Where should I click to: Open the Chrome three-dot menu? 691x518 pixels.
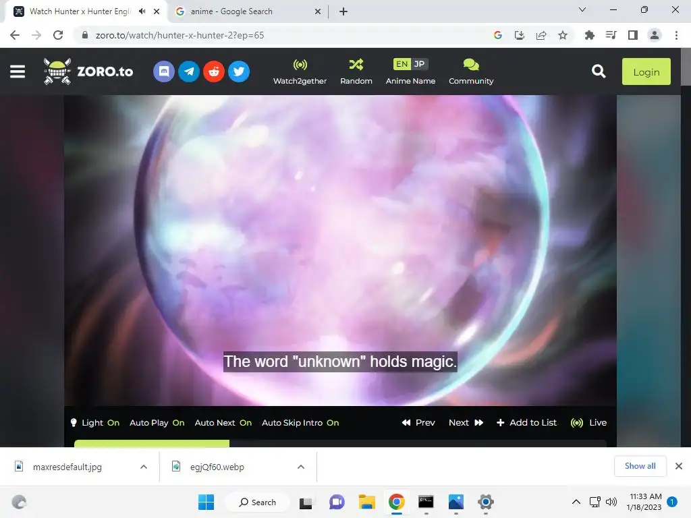(676, 35)
